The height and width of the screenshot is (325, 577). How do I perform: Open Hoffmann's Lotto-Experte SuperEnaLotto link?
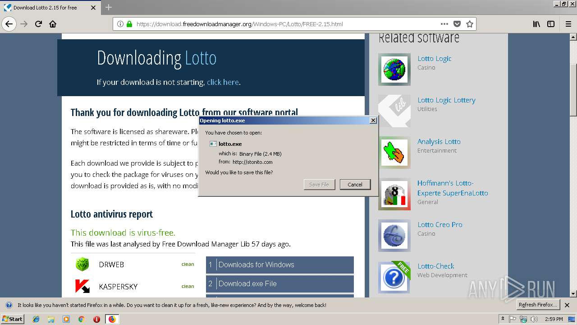pyautogui.click(x=453, y=188)
